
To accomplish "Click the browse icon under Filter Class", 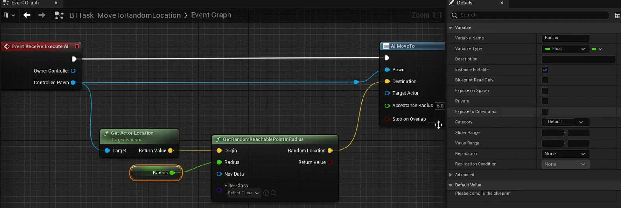I will pyautogui.click(x=273, y=193).
